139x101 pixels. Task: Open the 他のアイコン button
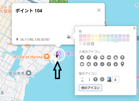[90, 88]
